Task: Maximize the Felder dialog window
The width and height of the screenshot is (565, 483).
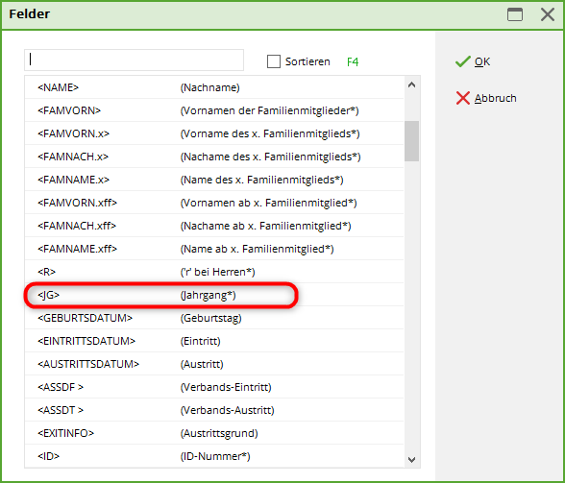Action: coord(515,14)
